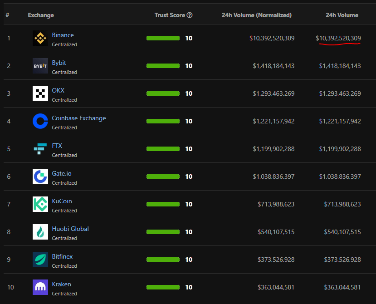
Task: Open the Binance exchange link
Action: tap(63, 35)
